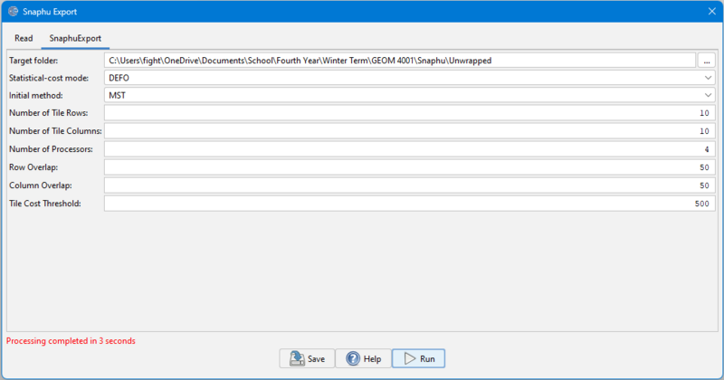This screenshot has width=724, height=380.
Task: Click the Row Overlap input field
Action: (409, 167)
